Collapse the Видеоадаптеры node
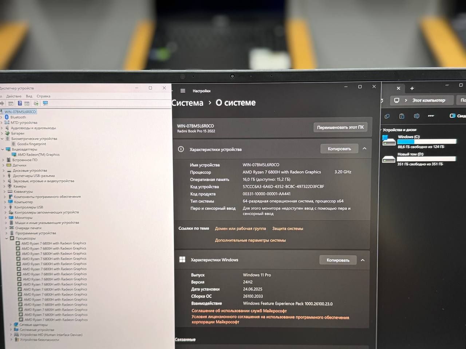466x349 pixels. (3, 149)
